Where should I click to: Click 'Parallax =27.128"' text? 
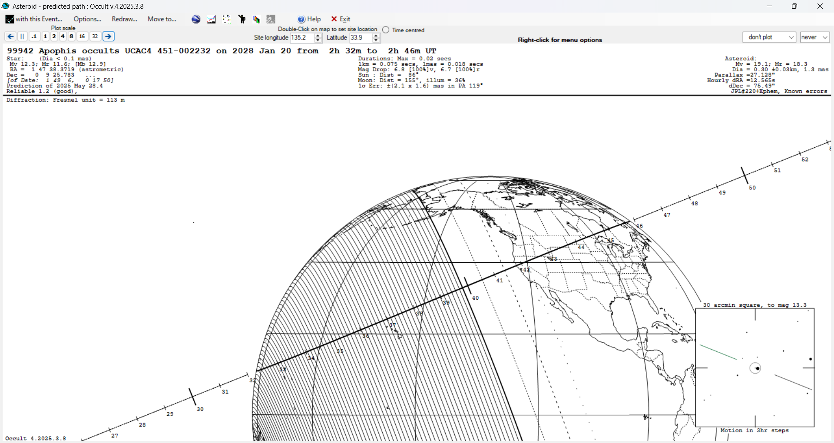coord(745,75)
